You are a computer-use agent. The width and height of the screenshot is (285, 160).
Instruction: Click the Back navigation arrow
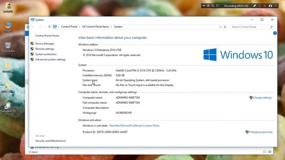coord(33,27)
